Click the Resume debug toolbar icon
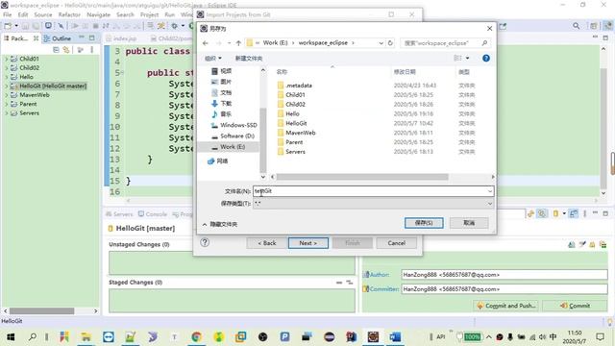 coord(75,26)
